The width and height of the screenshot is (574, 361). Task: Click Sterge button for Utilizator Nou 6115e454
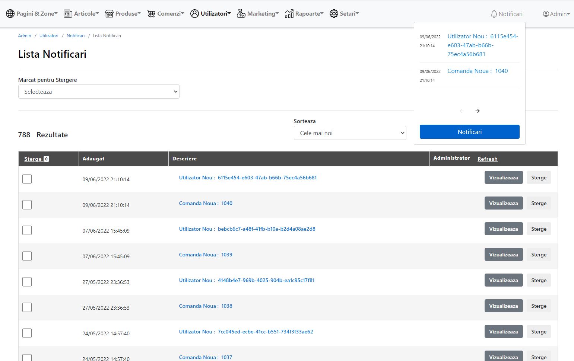[539, 178]
